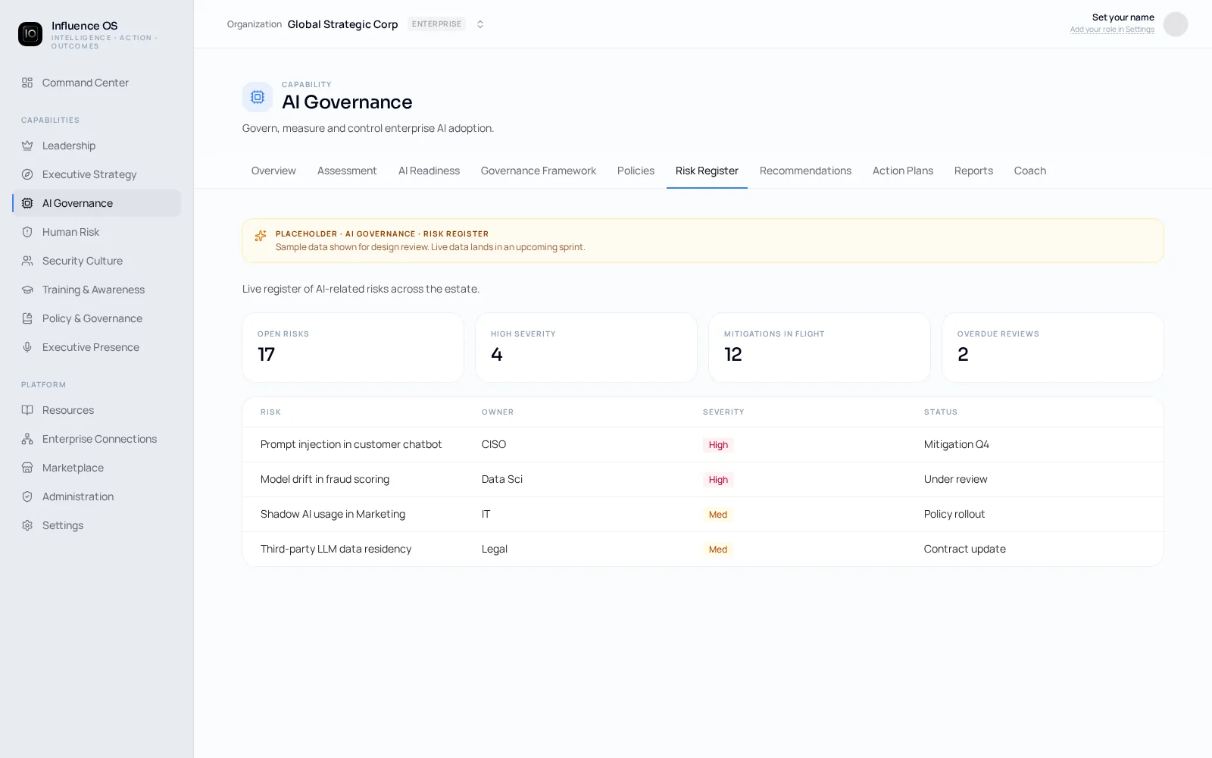Click the Command Center grid icon

(27, 83)
